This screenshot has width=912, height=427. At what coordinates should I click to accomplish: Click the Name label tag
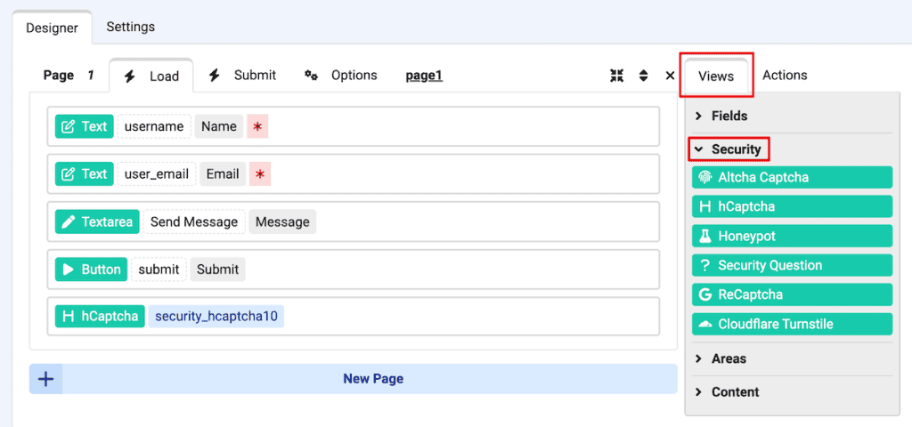(219, 126)
